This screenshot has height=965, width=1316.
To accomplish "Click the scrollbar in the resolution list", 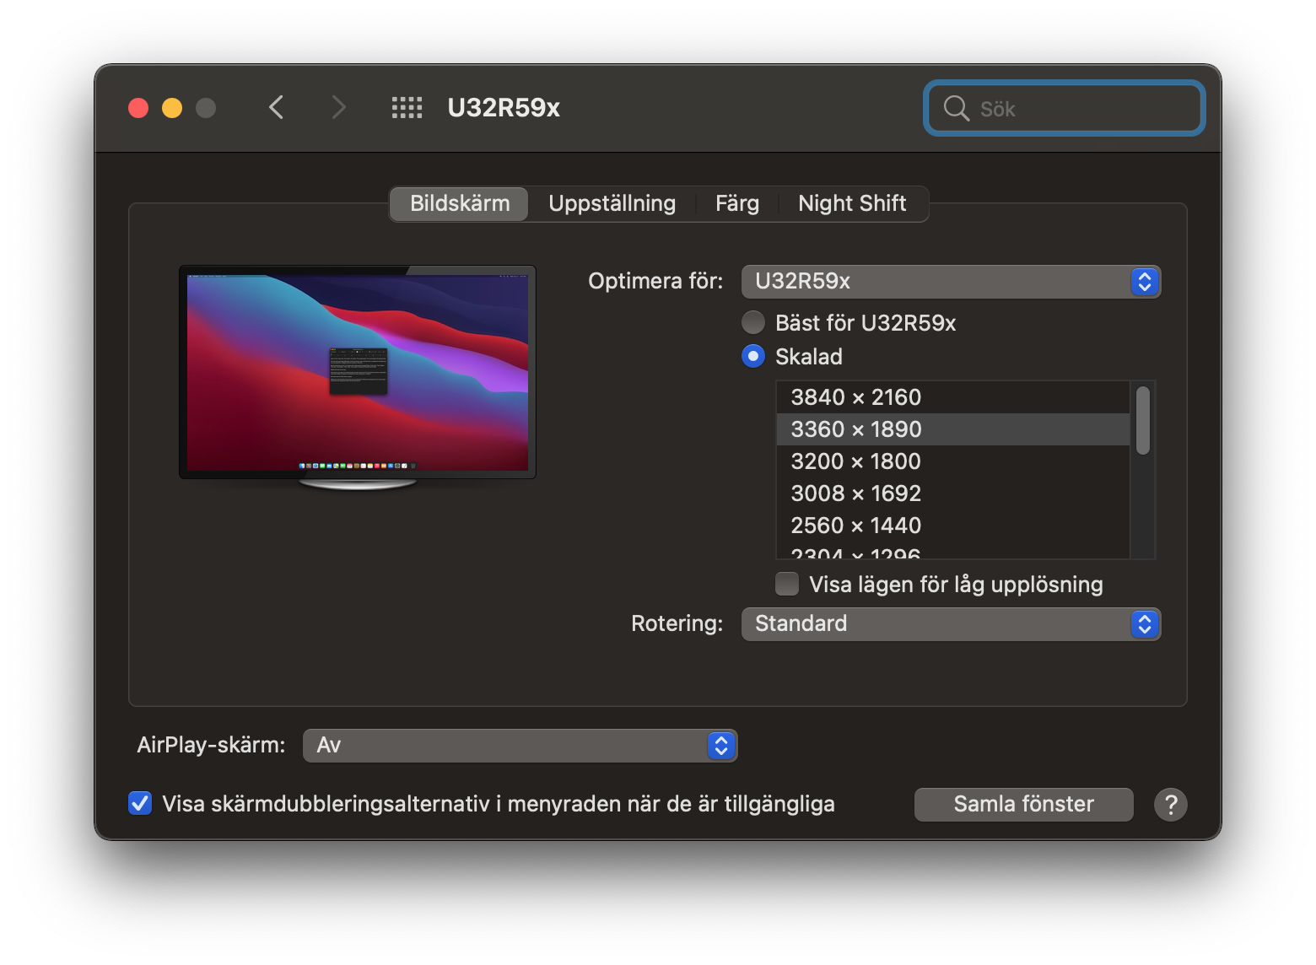I will click(1145, 422).
